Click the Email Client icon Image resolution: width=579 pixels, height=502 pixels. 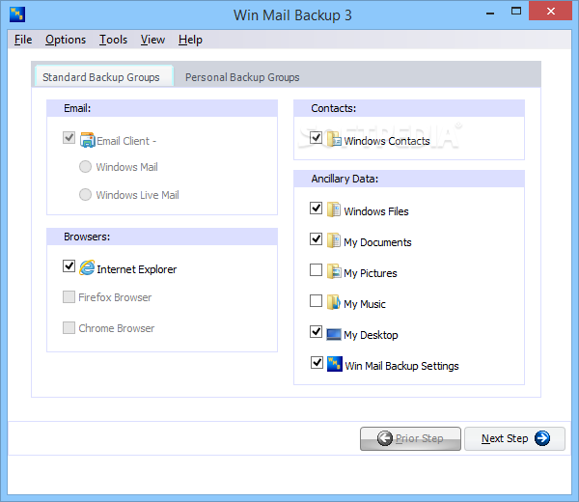88,140
